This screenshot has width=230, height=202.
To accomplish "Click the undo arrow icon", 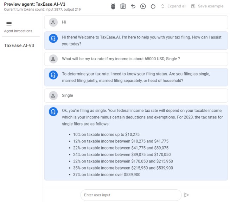I will point(133,6).
